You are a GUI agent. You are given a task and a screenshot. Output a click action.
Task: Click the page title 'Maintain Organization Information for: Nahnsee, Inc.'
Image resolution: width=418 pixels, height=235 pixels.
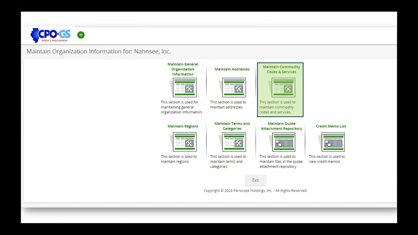(99, 51)
